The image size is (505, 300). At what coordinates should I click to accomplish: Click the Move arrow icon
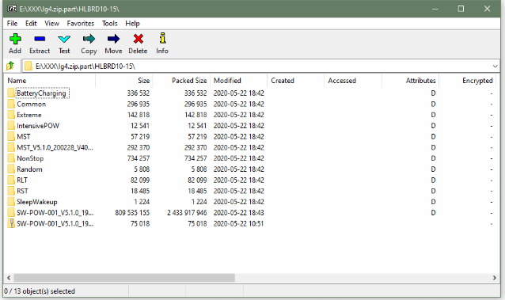(113, 39)
